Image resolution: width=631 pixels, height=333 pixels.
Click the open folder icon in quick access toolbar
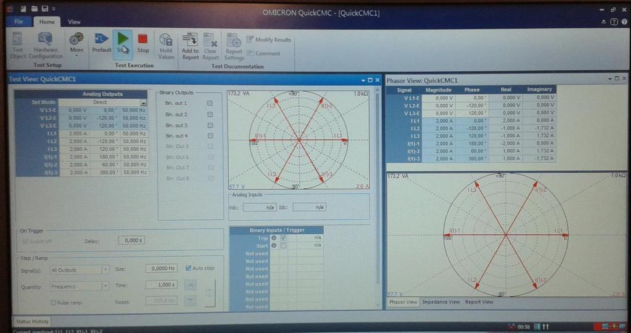coord(35,9)
